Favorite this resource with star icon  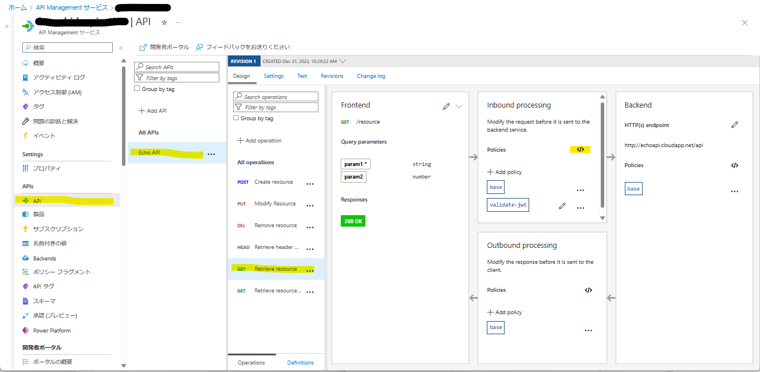pyautogui.click(x=164, y=22)
